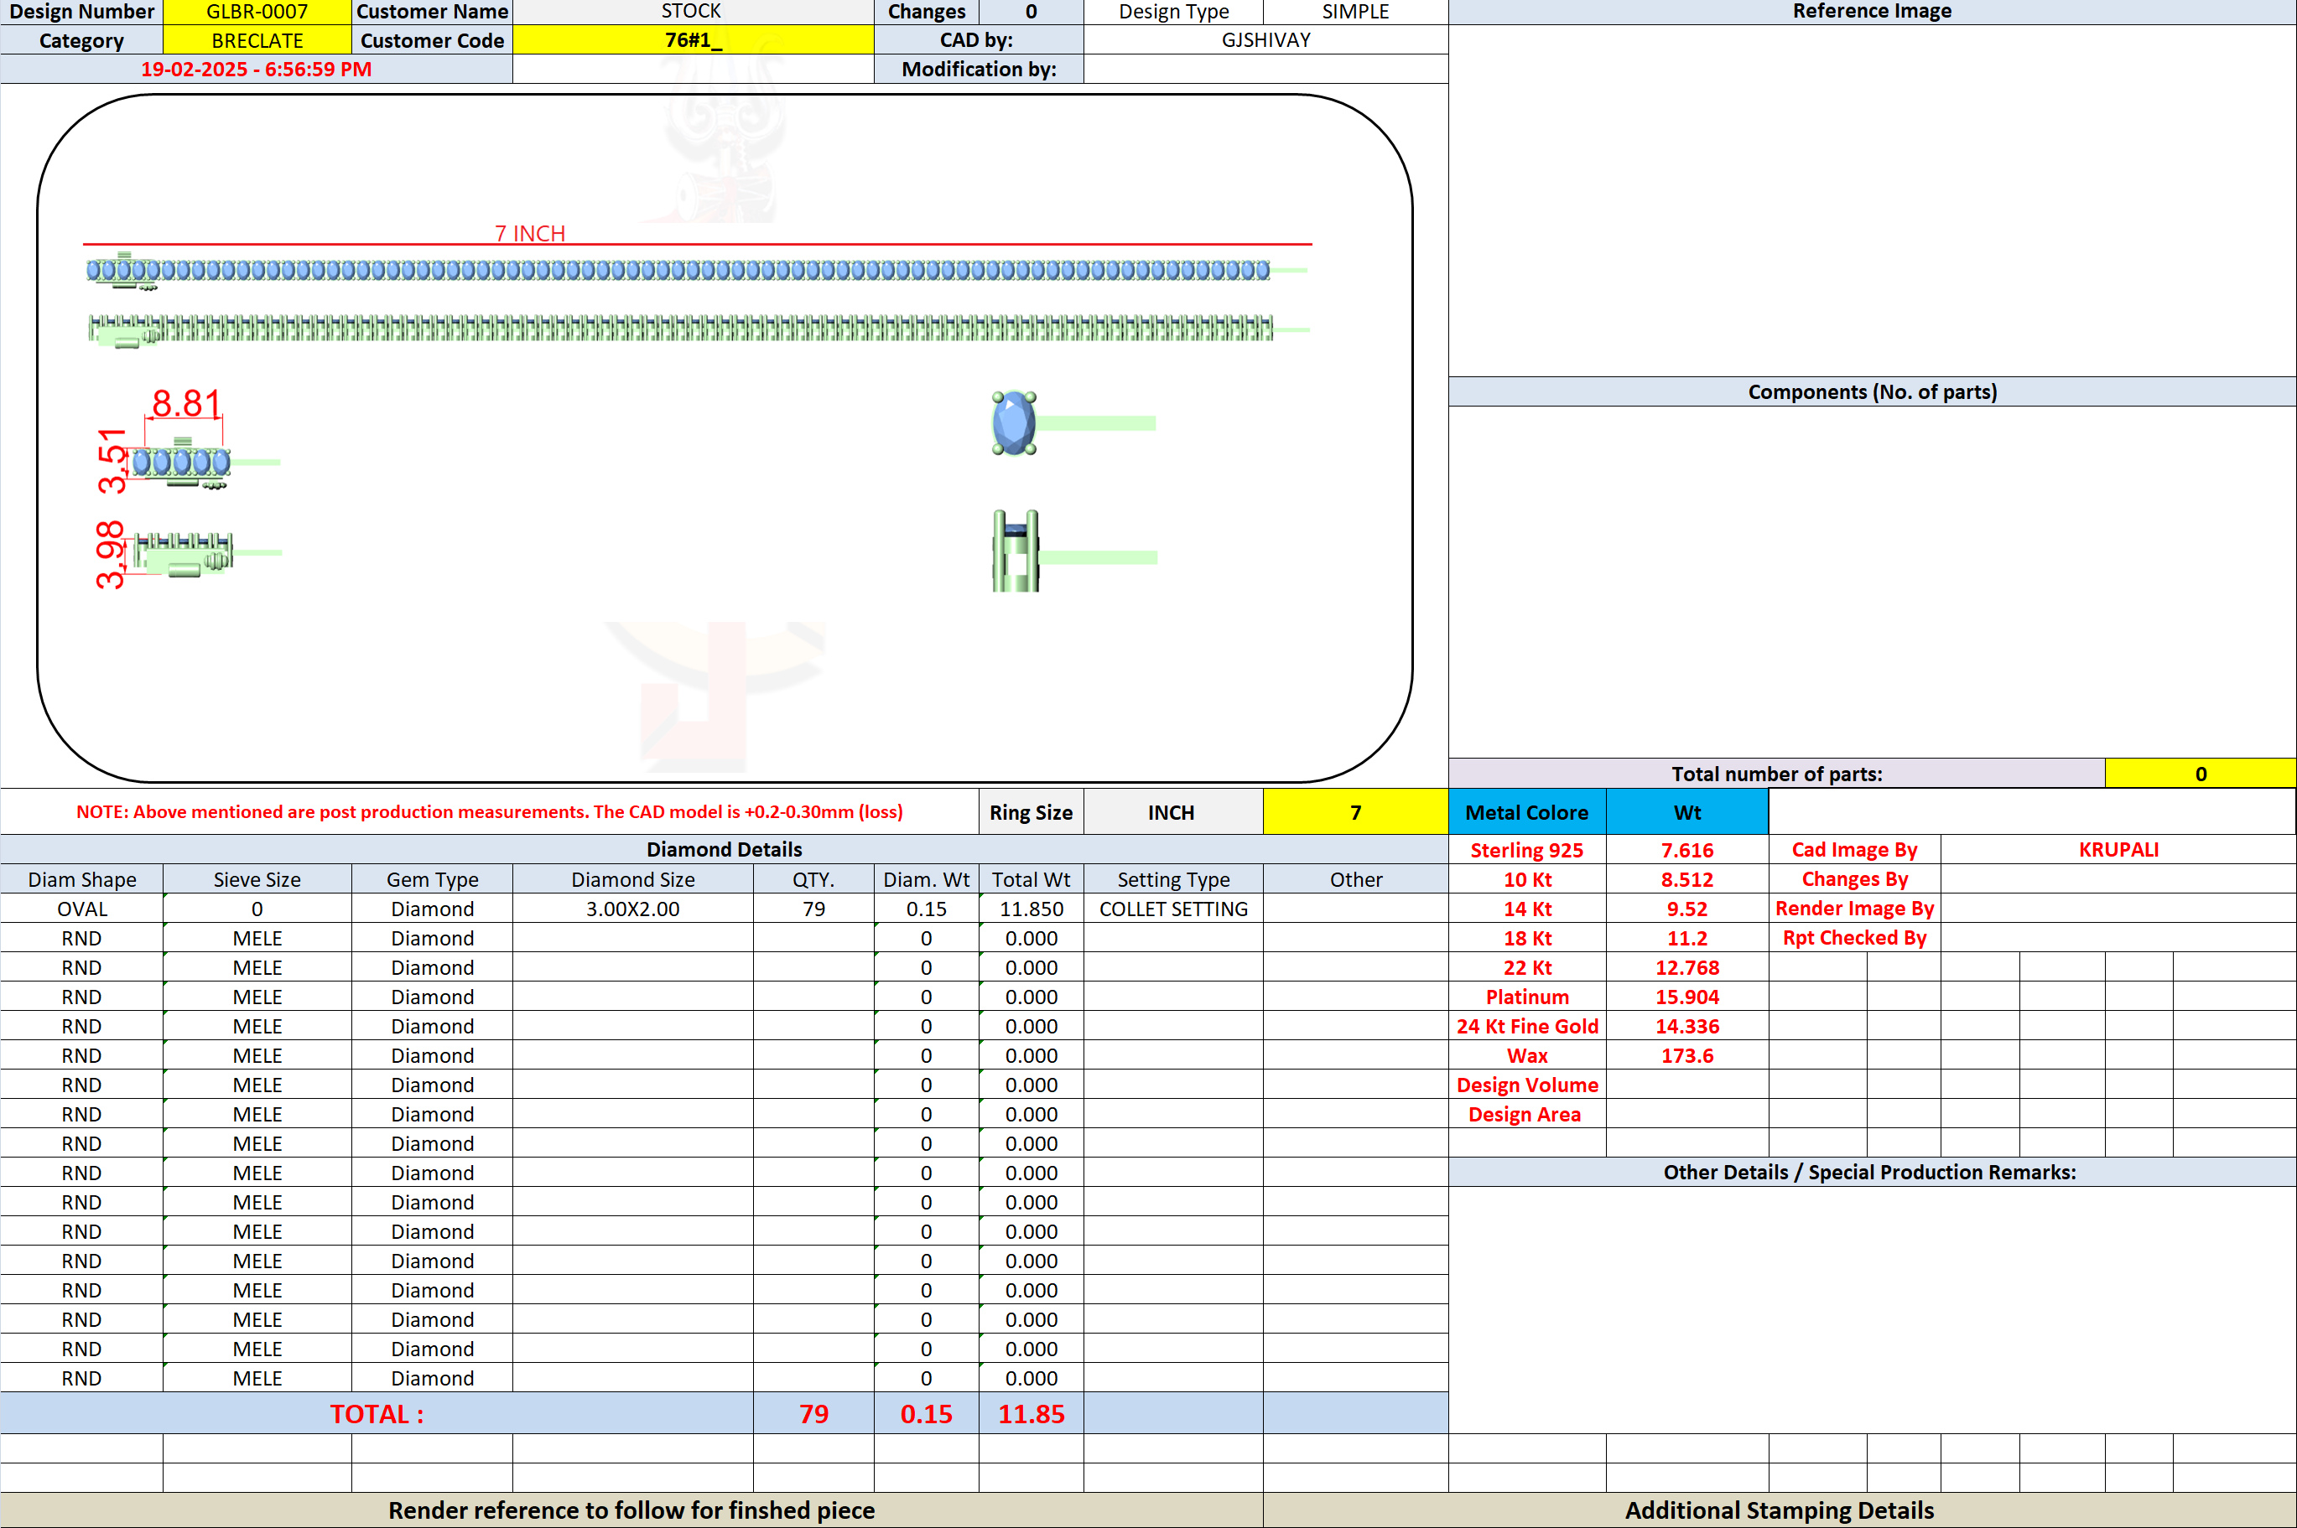
Task: Select the Changes By label
Action: 1854,879
